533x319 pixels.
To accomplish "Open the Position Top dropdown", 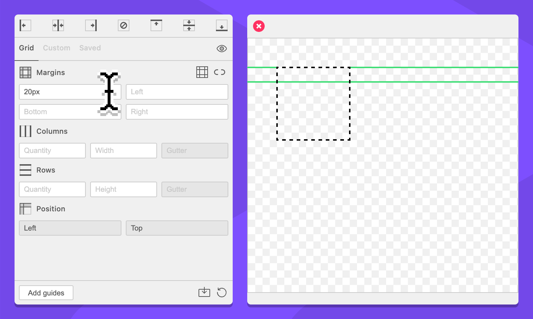I will click(177, 228).
